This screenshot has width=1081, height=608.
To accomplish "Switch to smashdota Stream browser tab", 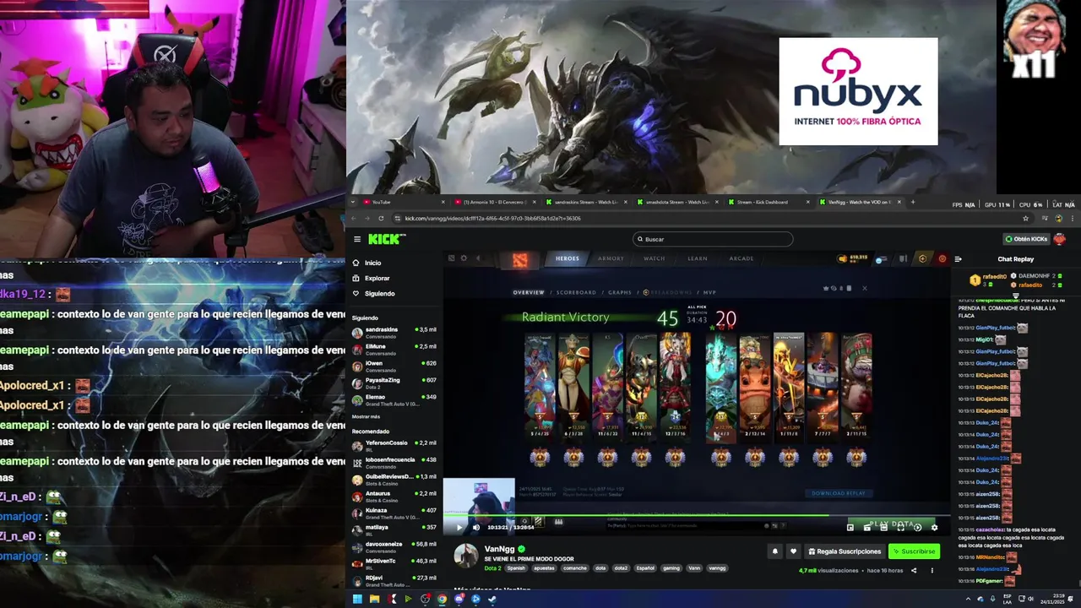I will point(676,202).
